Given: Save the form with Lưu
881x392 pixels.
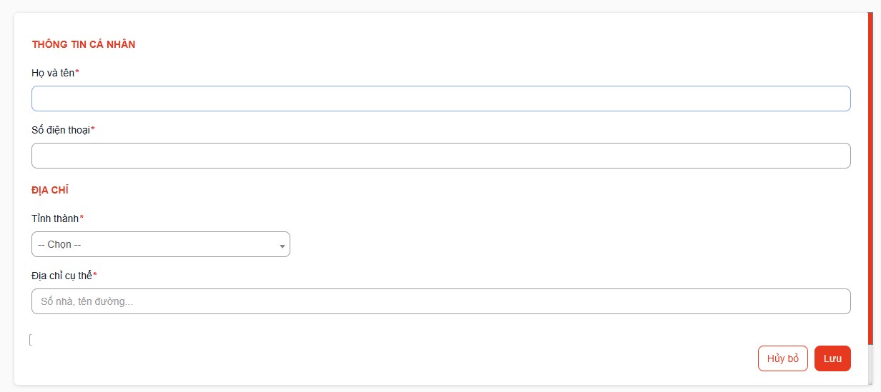Looking at the screenshot, I should click(x=832, y=358).
